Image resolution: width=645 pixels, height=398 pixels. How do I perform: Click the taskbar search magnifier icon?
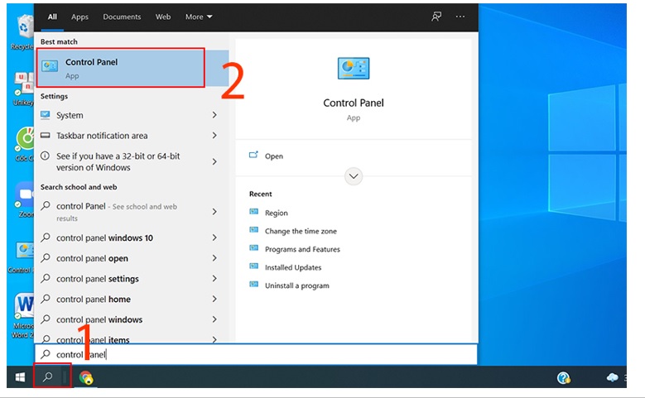pyautogui.click(x=48, y=377)
